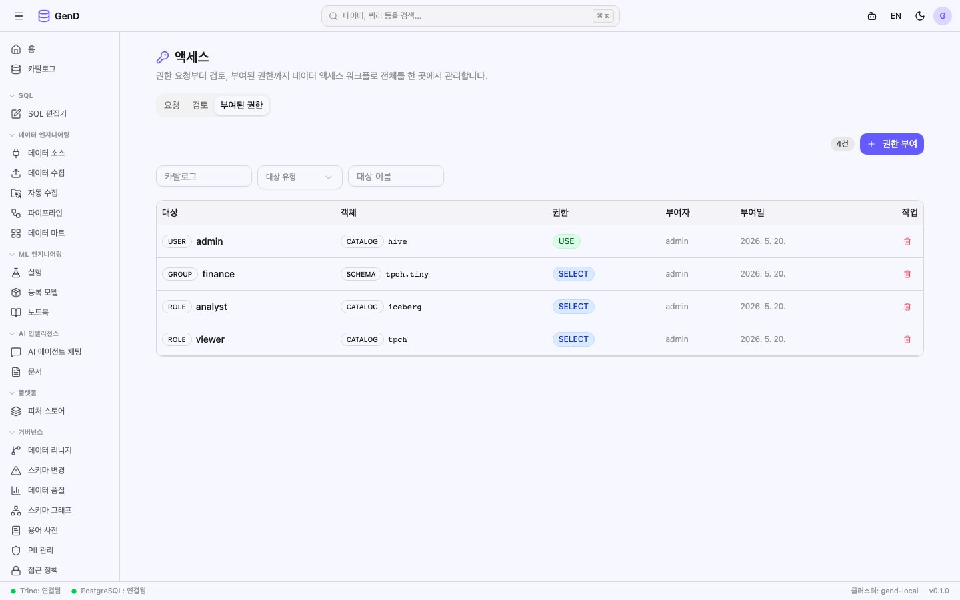Open 데이터 수집 in the sidebar

[60, 173]
